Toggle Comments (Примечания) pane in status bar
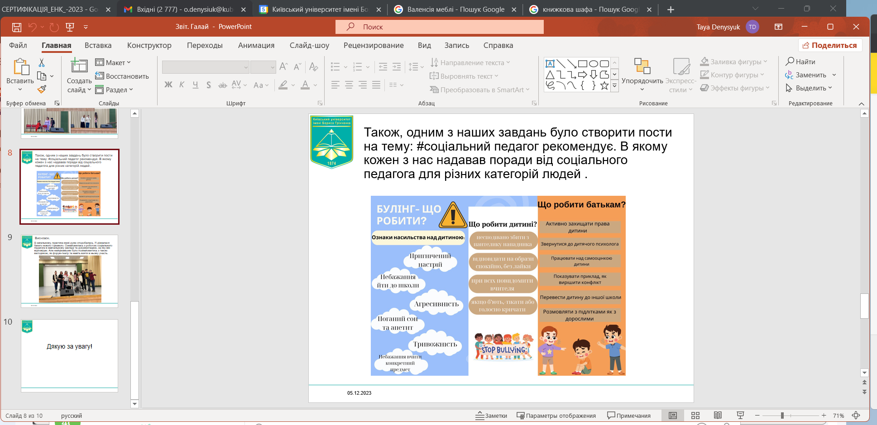Image resolution: width=877 pixels, height=425 pixels. coord(629,416)
